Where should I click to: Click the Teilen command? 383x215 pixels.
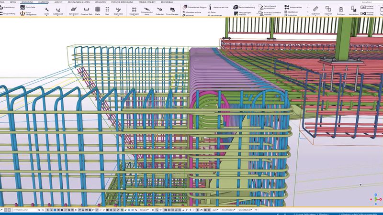coord(212,12)
